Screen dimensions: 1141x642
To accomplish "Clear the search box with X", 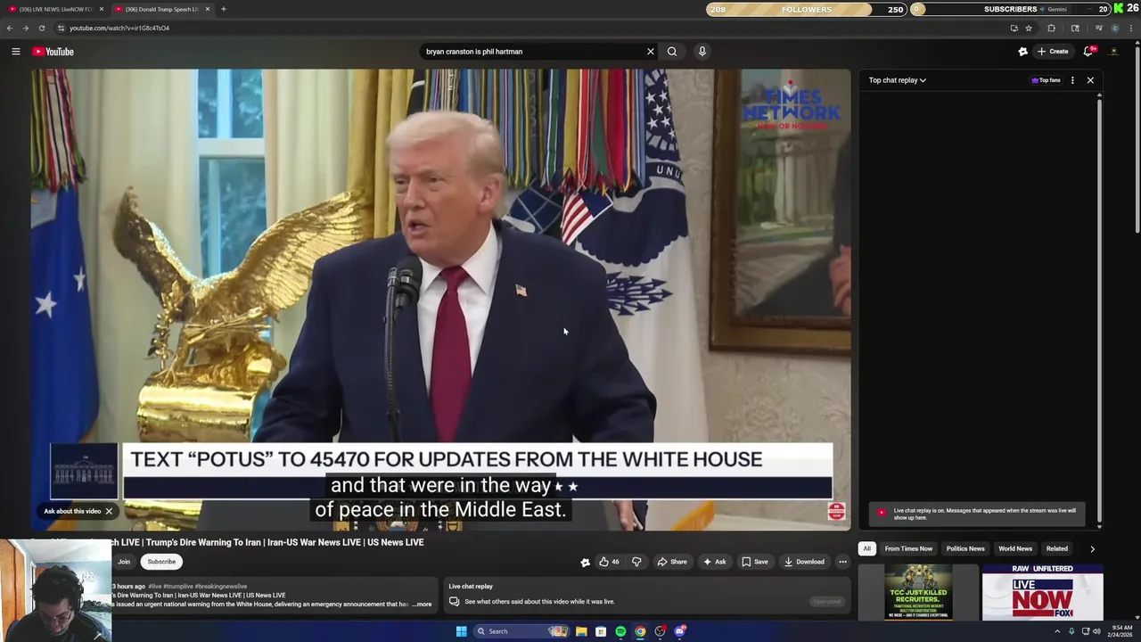I will click(651, 52).
